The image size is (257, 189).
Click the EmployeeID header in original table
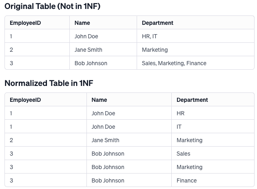[x=25, y=23]
